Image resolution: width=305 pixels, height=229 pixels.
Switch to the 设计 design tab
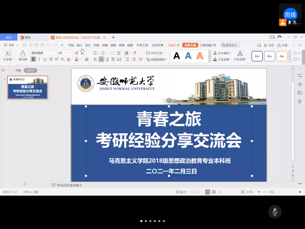(x=88, y=45)
